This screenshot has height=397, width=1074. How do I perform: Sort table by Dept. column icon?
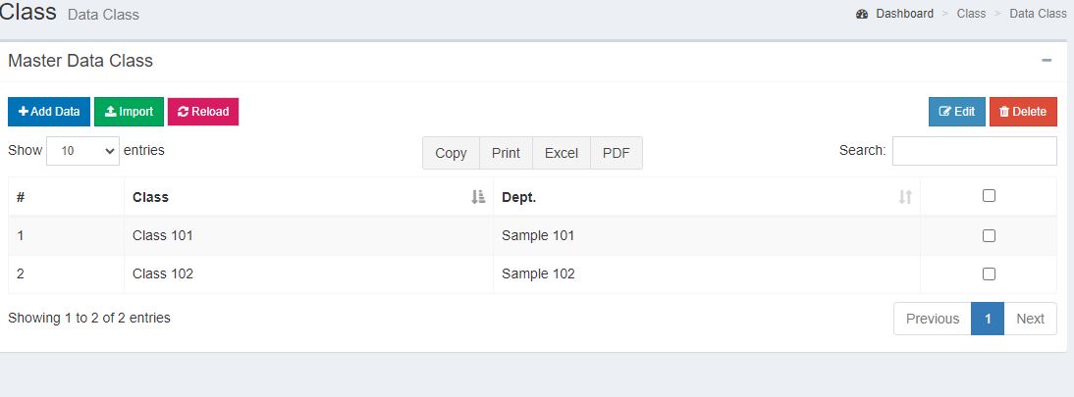(905, 197)
